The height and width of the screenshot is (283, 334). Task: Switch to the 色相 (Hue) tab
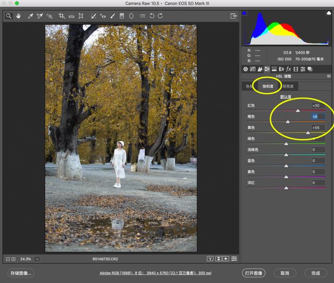click(249, 87)
